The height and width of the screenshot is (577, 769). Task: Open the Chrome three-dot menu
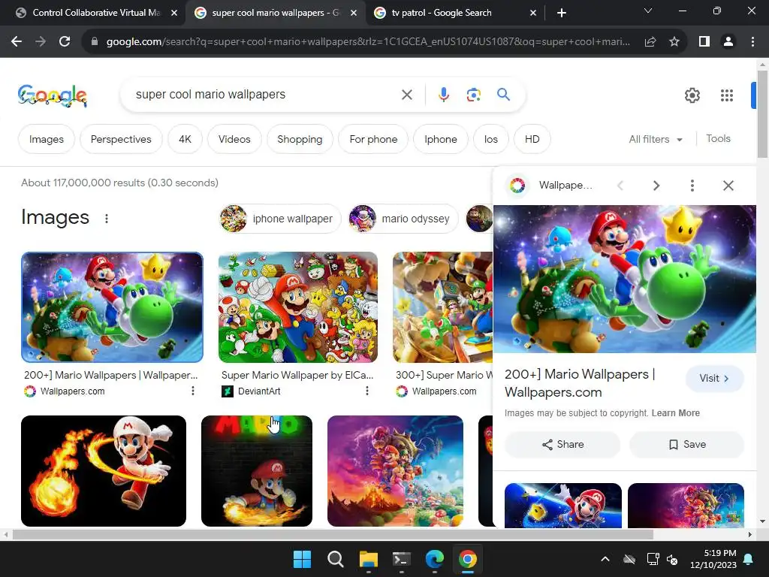[752, 42]
